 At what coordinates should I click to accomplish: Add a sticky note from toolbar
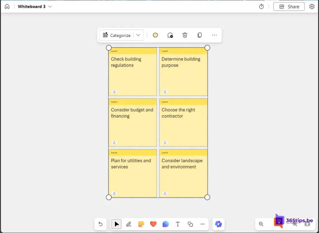[141, 224]
